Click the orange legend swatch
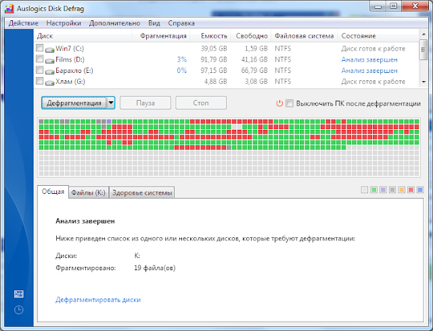 point(401,190)
